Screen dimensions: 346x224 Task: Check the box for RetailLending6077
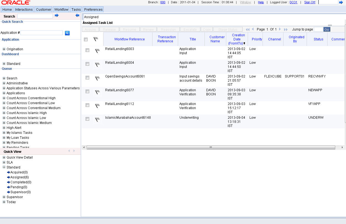tap(87, 92)
